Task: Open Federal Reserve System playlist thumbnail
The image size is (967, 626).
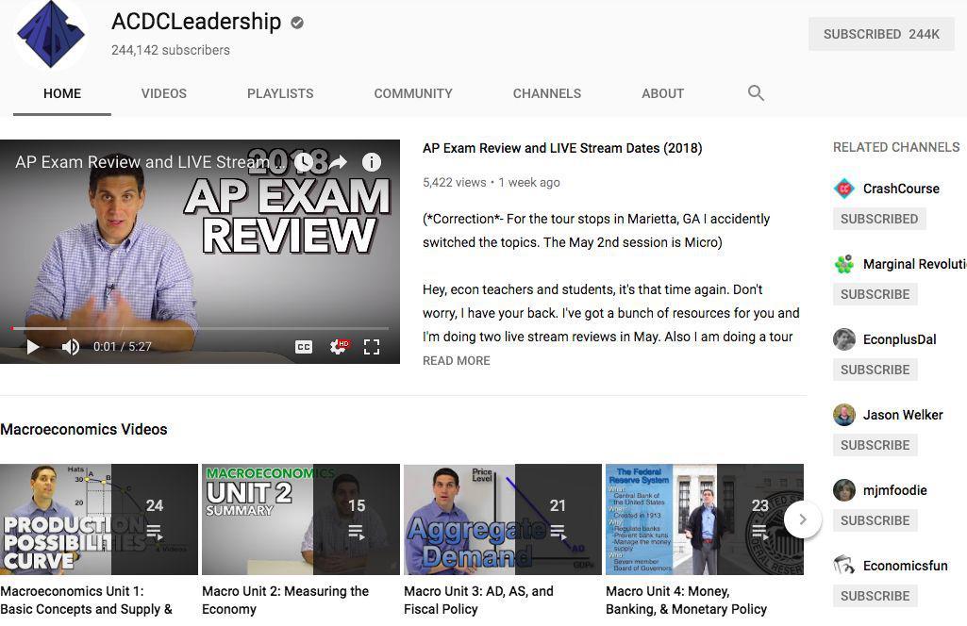Action: point(705,519)
